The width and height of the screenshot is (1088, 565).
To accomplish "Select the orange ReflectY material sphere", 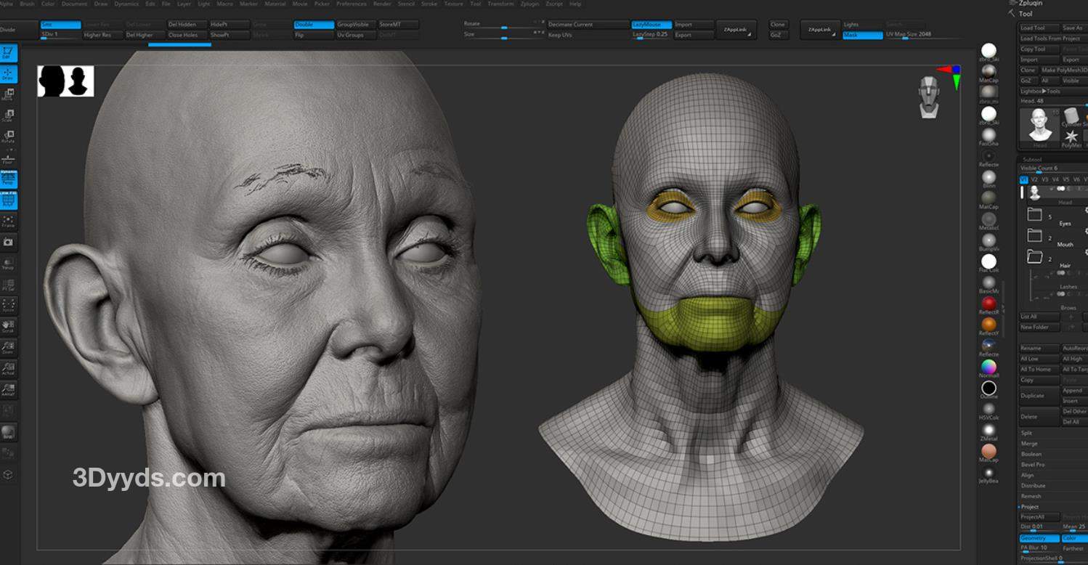I will [988, 324].
